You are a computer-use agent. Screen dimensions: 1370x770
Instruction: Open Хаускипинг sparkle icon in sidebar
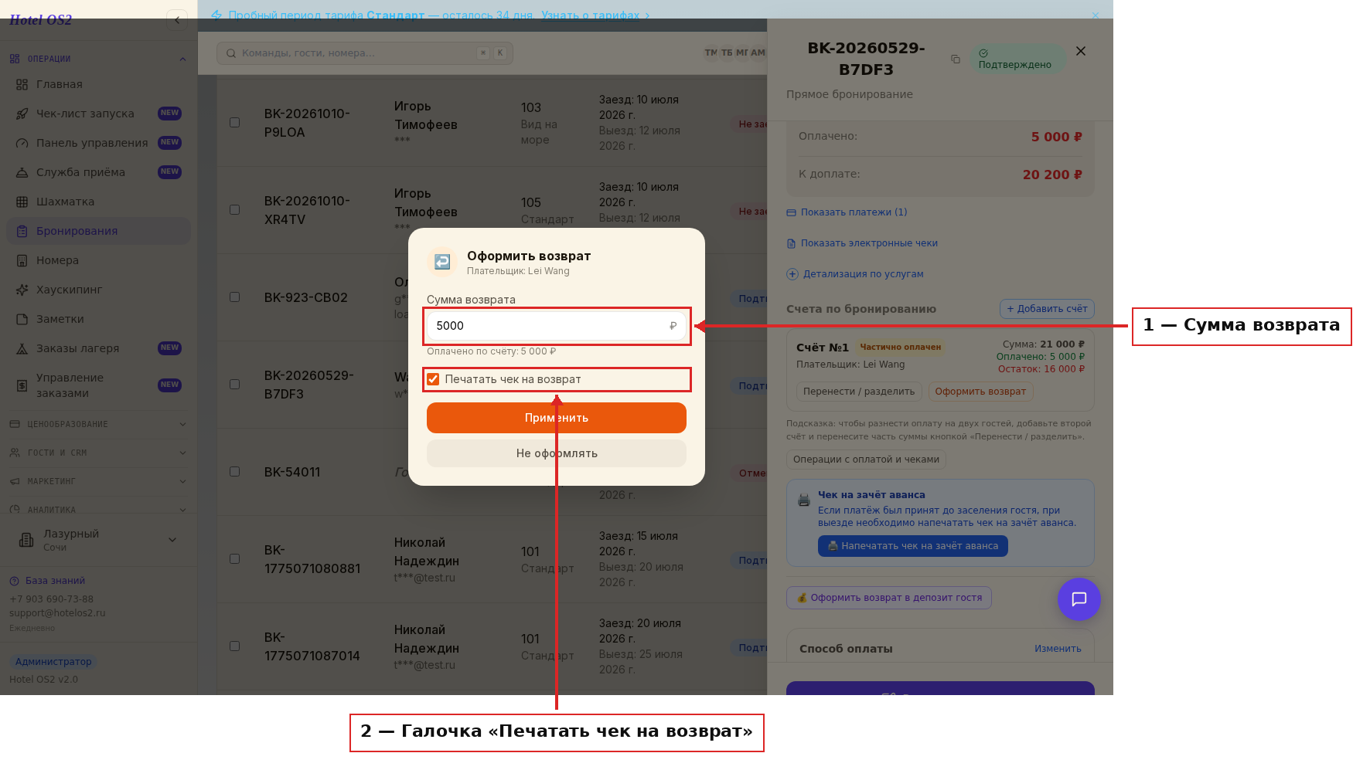tap(22, 290)
